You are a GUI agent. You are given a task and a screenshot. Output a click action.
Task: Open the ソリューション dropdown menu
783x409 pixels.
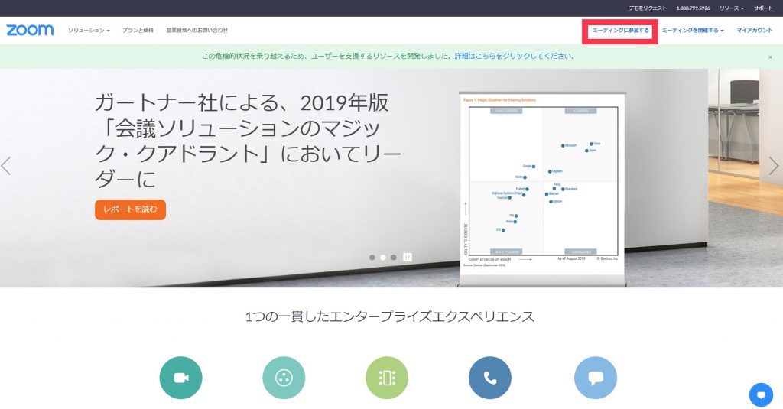pyautogui.click(x=89, y=30)
